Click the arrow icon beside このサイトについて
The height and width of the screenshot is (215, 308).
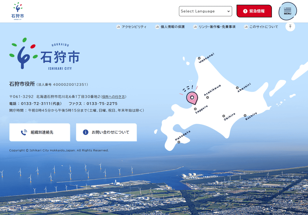[246, 27]
